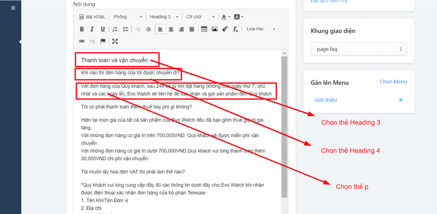Insert a bulleted list
The height and width of the screenshot is (214, 437).
click(x=125, y=29)
